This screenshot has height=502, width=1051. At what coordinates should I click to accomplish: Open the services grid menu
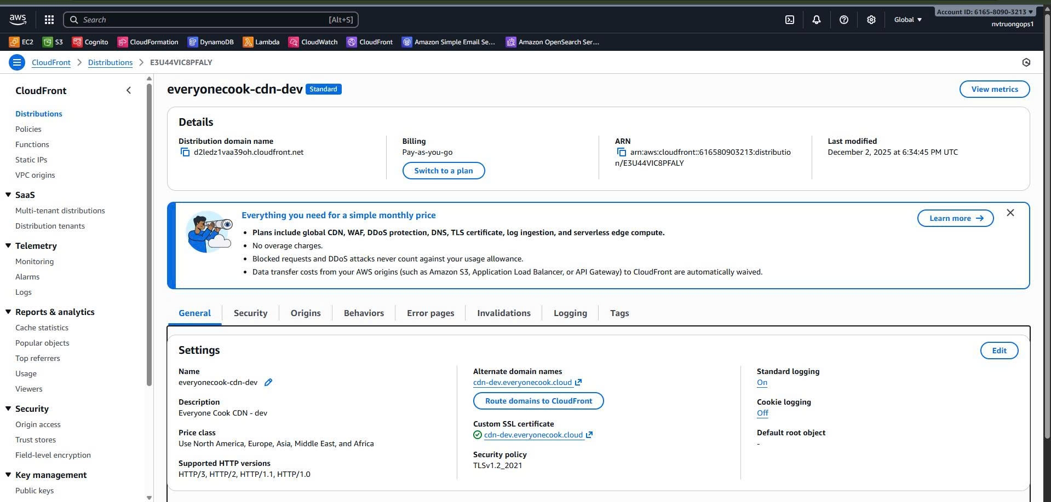(x=49, y=20)
